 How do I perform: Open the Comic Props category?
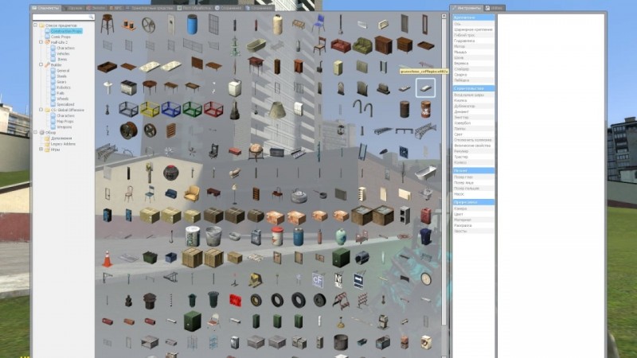tap(61, 37)
